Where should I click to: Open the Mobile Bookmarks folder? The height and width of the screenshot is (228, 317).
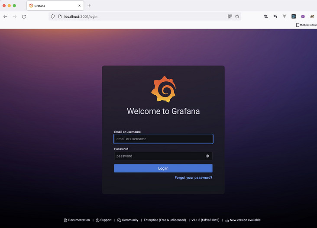(307, 25)
